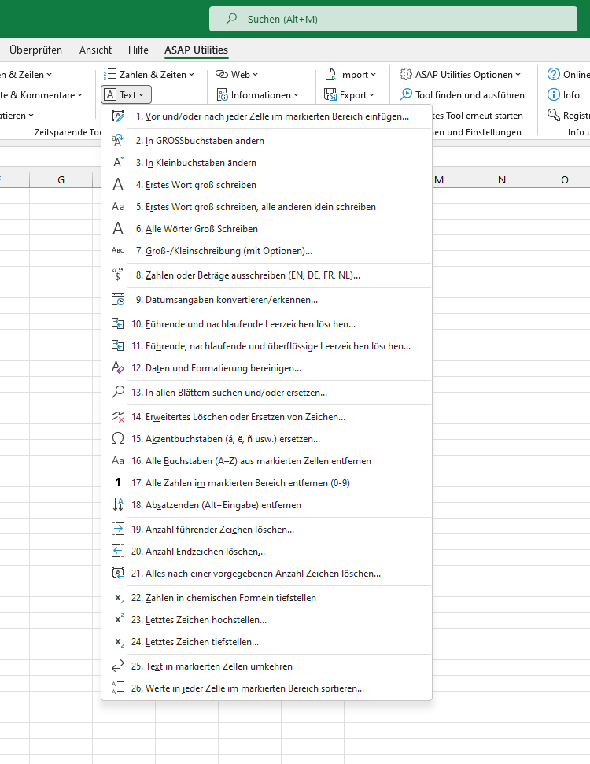Viewport: 590px width, 764px height.
Task: Click 'Tool finden und ausführen' button
Action: (462, 95)
